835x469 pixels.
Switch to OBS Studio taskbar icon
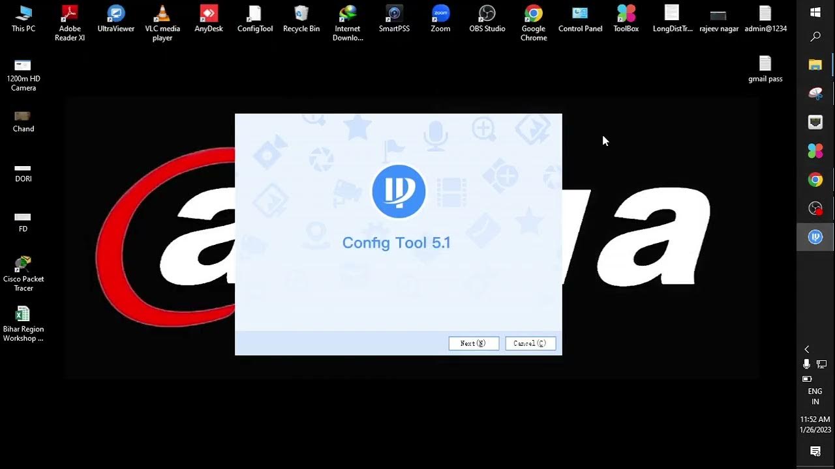click(815, 208)
